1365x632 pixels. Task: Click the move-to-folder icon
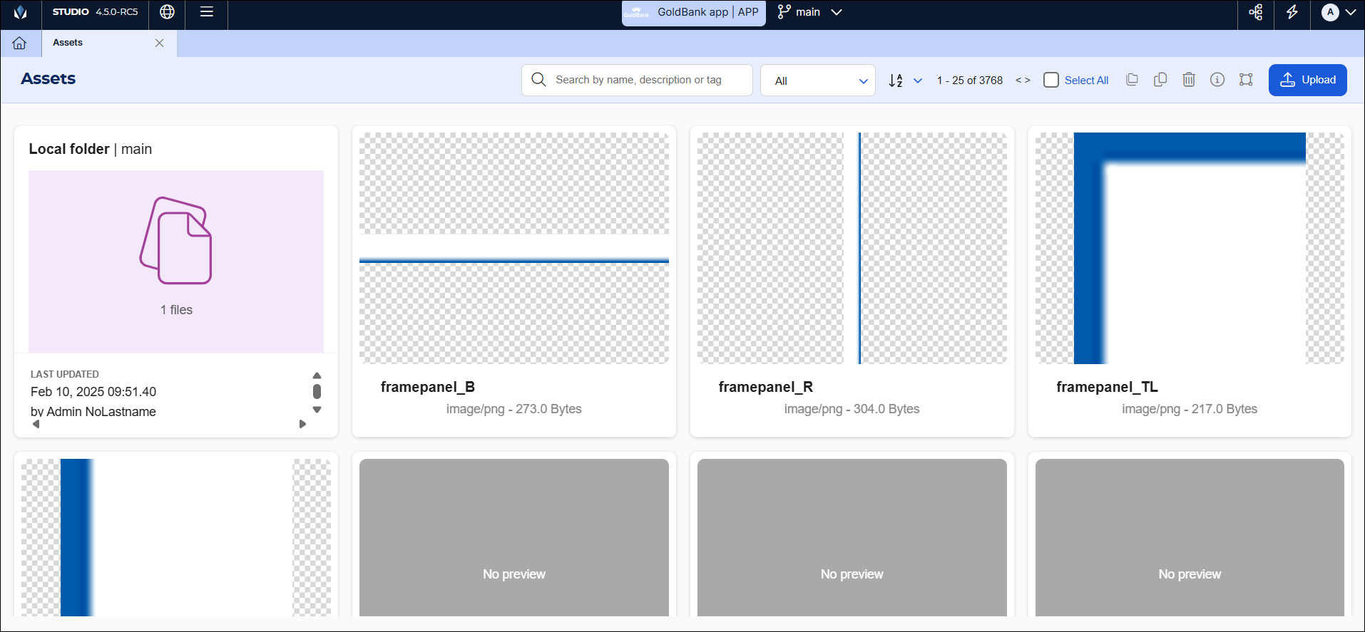[x=1132, y=80]
